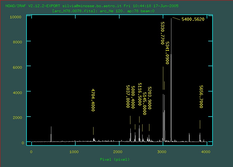Click the 5400.5620 wavelength label
Viewport: 233px width, 167px height.
pos(193,19)
